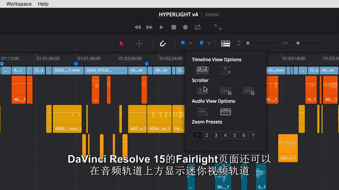Select zoom preset 1
This screenshot has width=339, height=190.
[197, 135]
